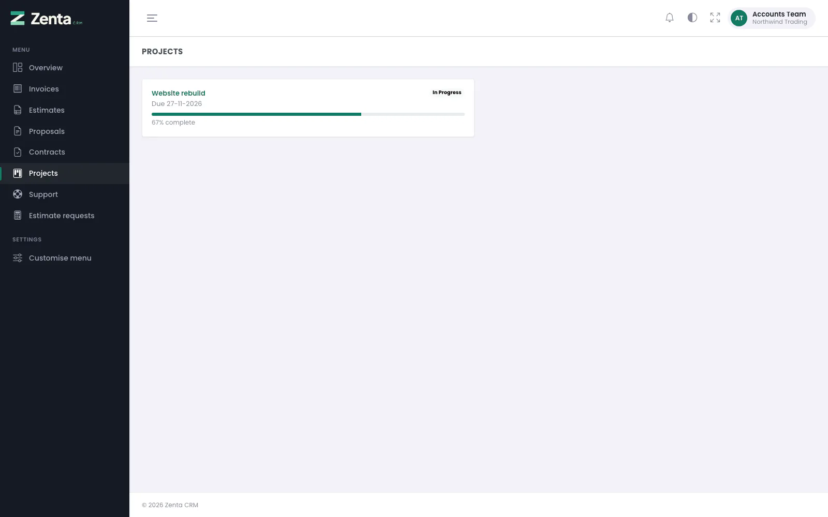Open Customise menu settings
The height and width of the screenshot is (517, 828).
point(65,258)
